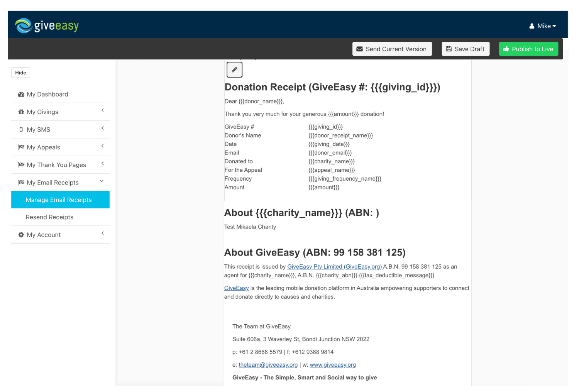The width and height of the screenshot is (579, 386).
Task: Click the flag icon beside My Thank You Pages
Action: (x=21, y=164)
